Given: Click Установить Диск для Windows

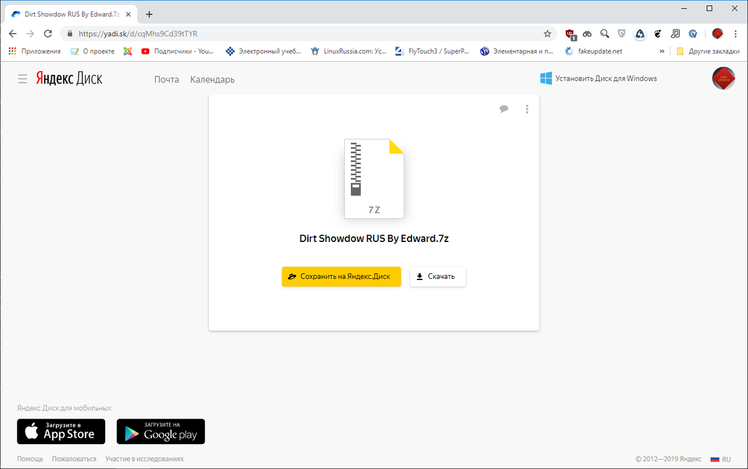Looking at the screenshot, I should [x=598, y=79].
